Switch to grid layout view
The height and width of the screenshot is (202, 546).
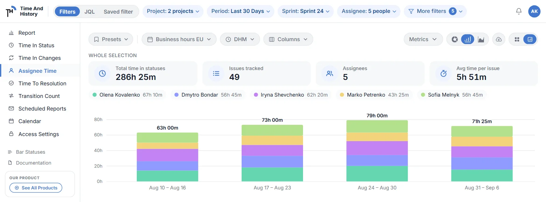click(517, 39)
